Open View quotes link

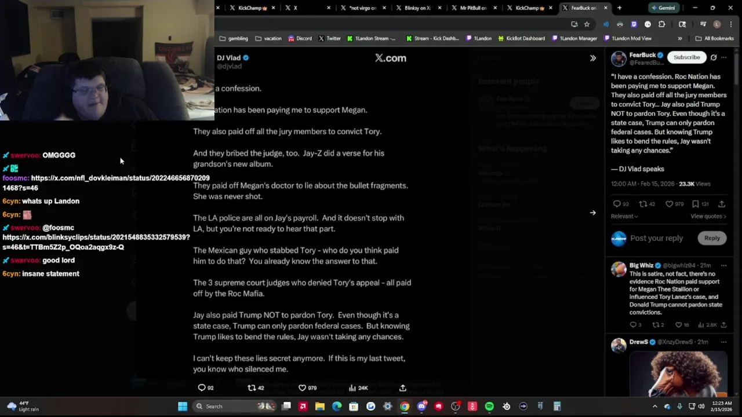(x=708, y=216)
